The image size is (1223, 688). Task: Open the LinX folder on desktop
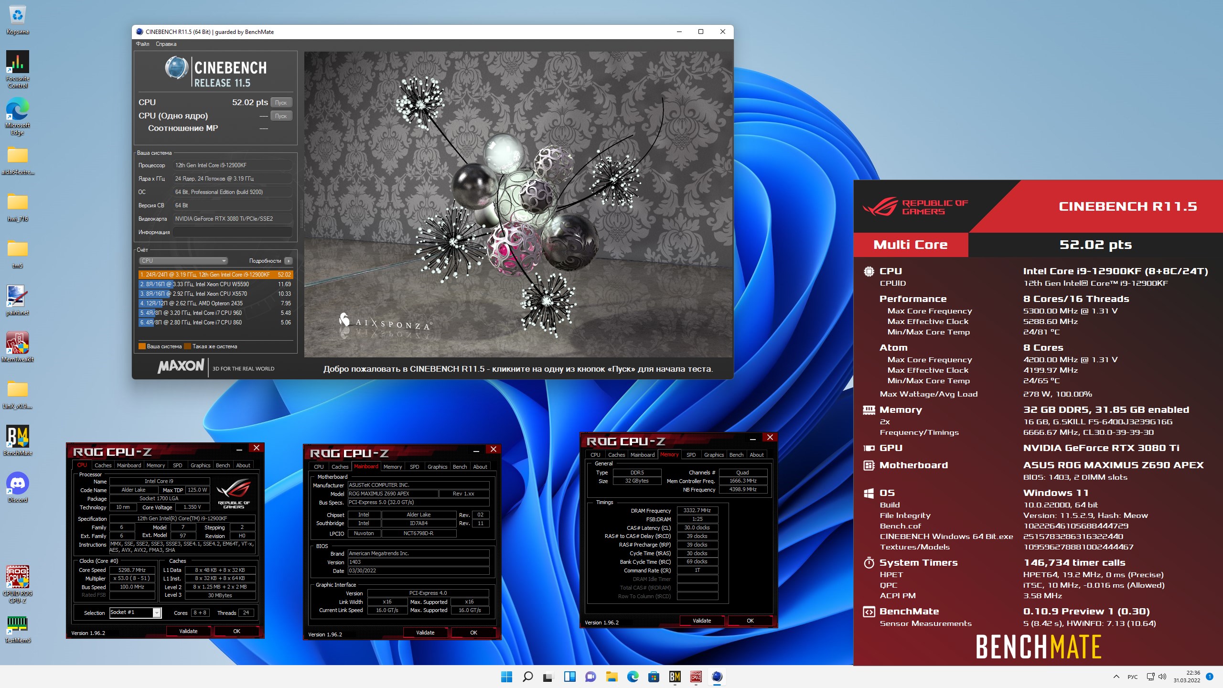pyautogui.click(x=18, y=394)
